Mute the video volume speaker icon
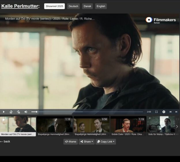The width and height of the screenshot is (180, 162). coord(26,112)
